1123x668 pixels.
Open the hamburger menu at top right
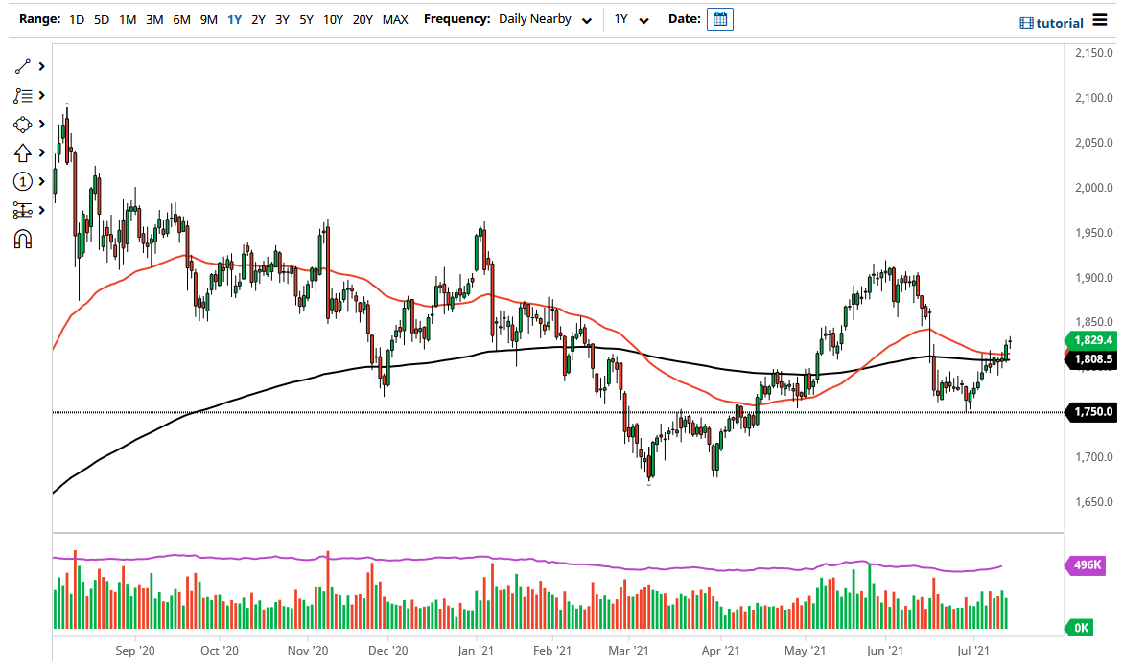pyautogui.click(x=1100, y=20)
